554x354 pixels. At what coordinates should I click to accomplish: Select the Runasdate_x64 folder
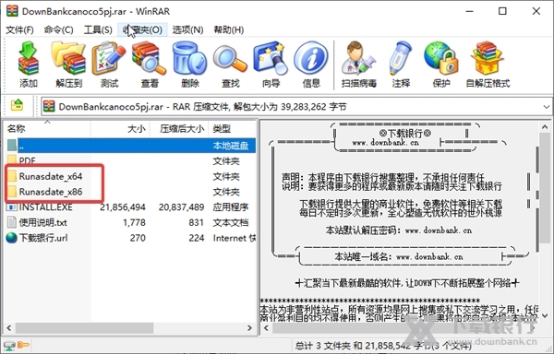click(51, 176)
